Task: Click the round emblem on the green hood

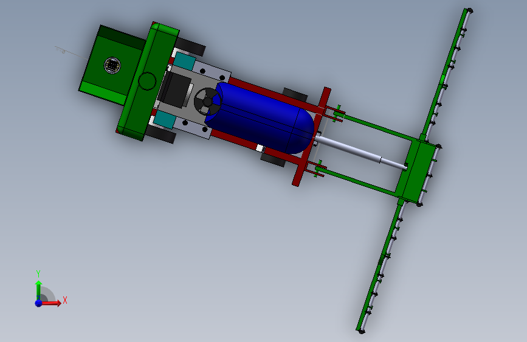Action: click(112, 65)
